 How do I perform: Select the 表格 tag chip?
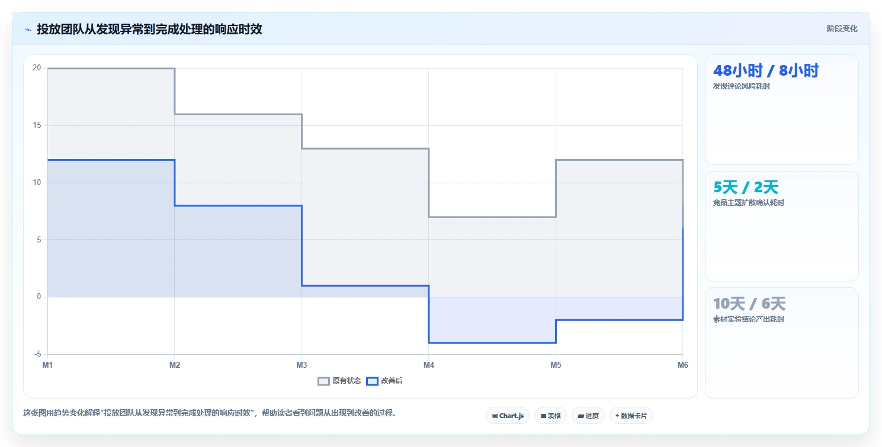(x=550, y=416)
